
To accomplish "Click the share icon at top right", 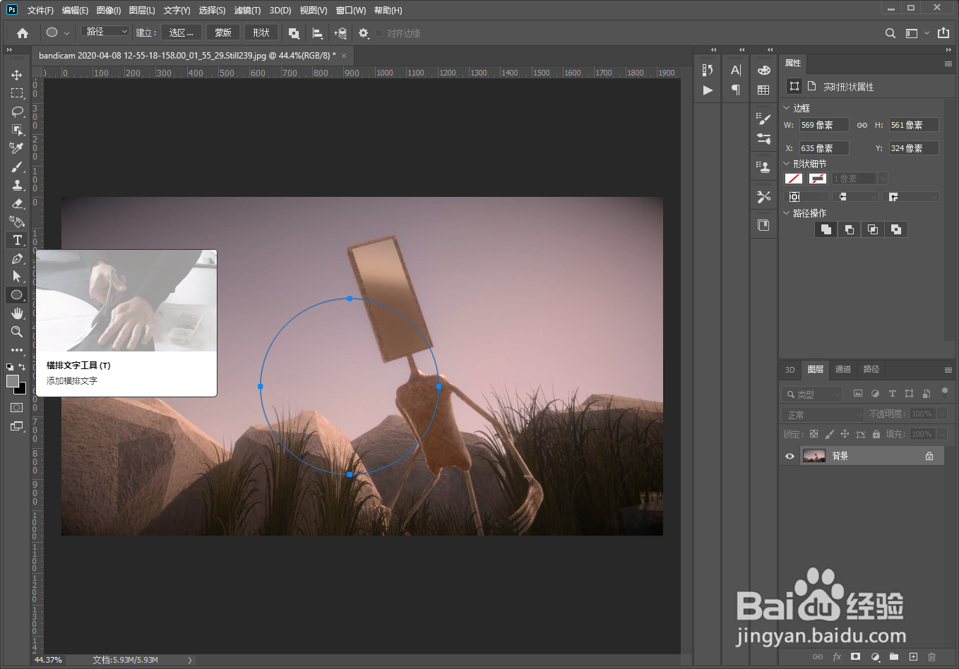I will coord(943,32).
